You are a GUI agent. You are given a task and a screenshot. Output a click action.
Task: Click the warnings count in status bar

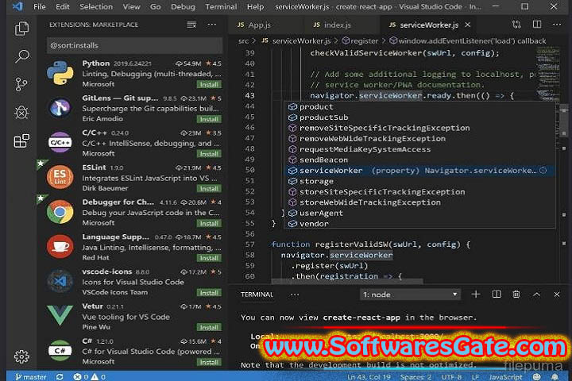(x=99, y=376)
